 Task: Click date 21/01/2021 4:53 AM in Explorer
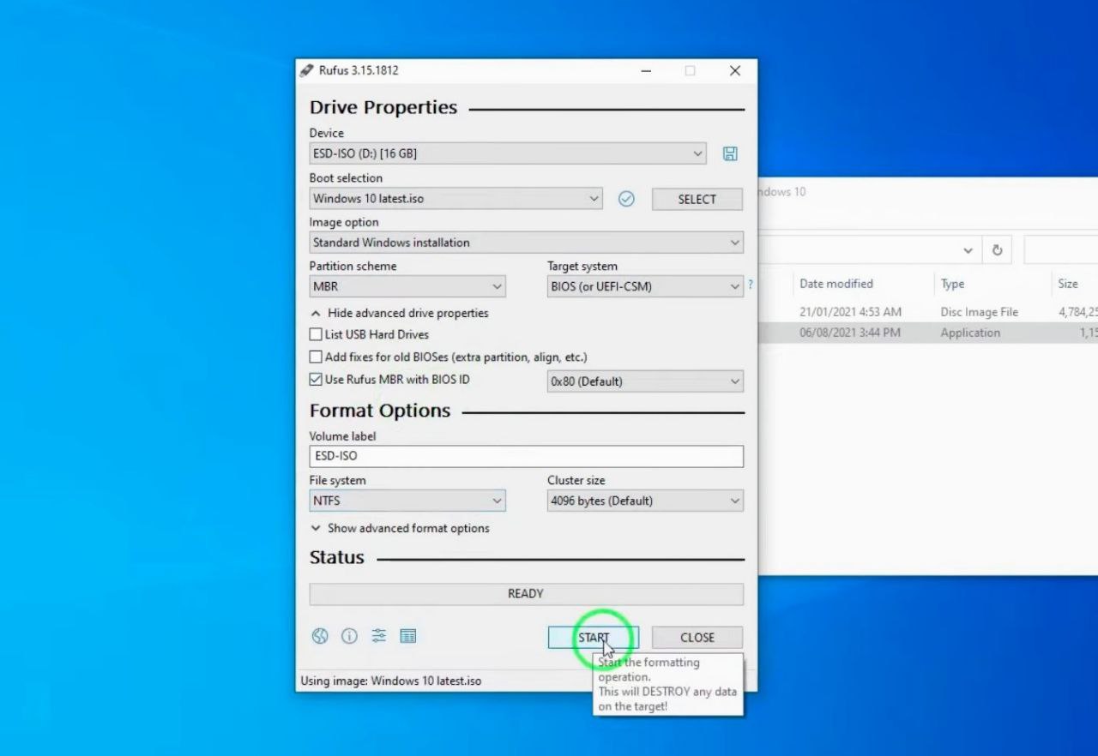click(x=850, y=312)
